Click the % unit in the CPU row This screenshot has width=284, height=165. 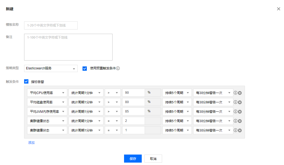click(149, 93)
